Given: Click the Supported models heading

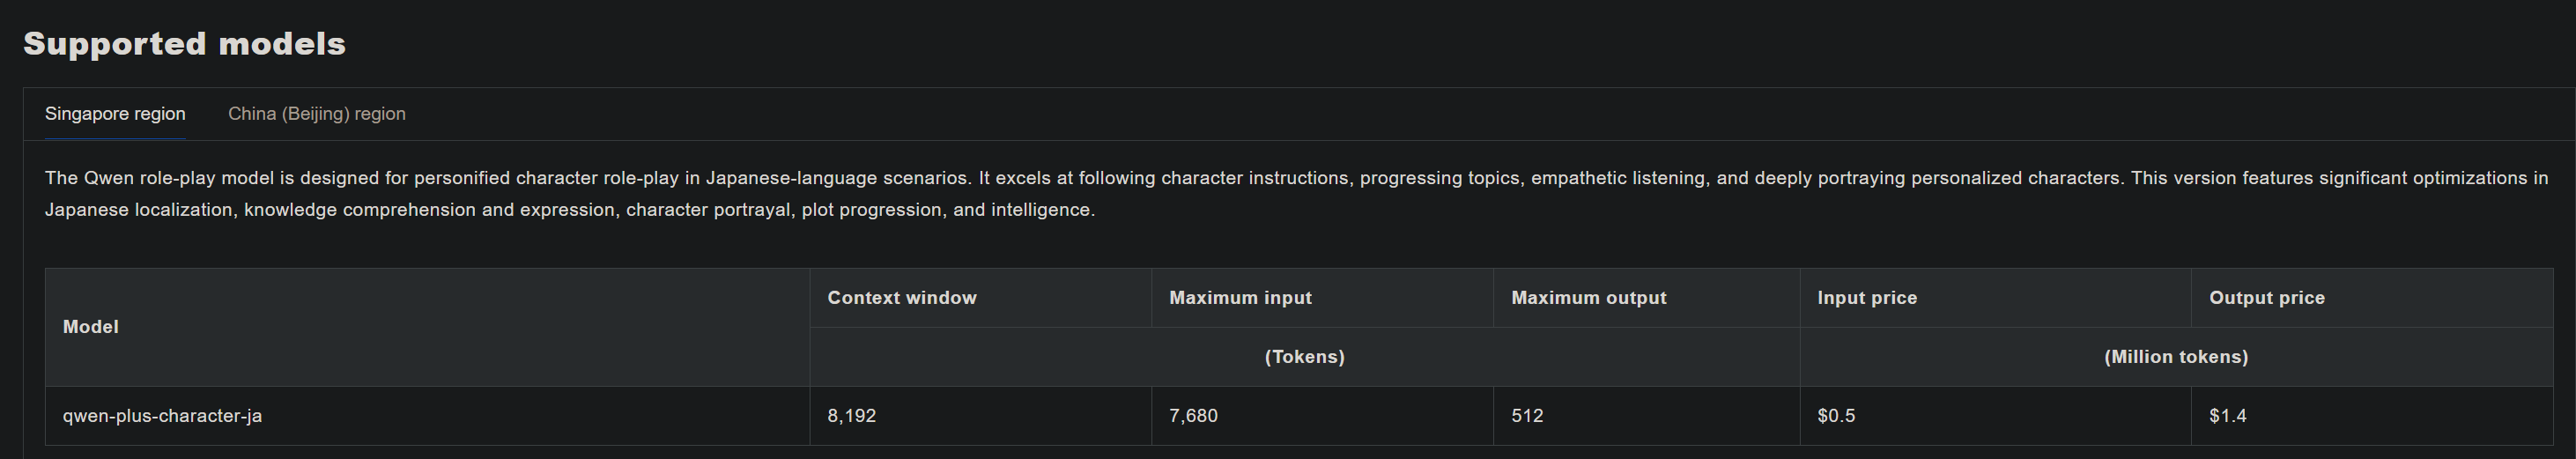Looking at the screenshot, I should 184,44.
